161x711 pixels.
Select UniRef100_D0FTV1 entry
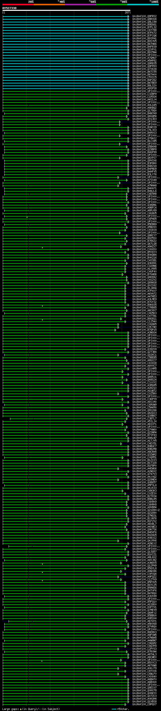pos(144,607)
